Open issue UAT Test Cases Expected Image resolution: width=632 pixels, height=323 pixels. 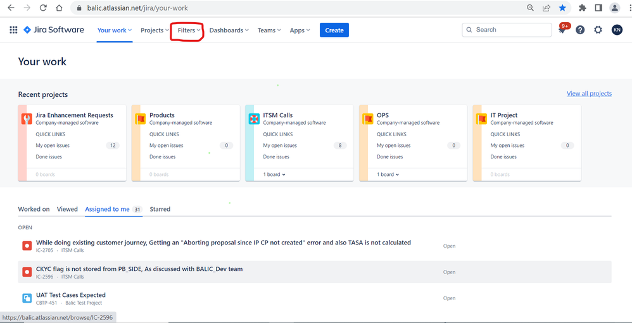[x=71, y=295]
